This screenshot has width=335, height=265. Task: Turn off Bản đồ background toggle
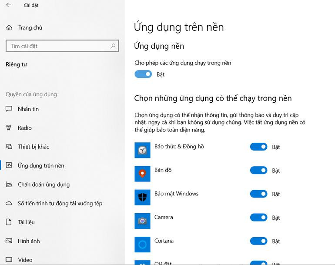(258, 171)
